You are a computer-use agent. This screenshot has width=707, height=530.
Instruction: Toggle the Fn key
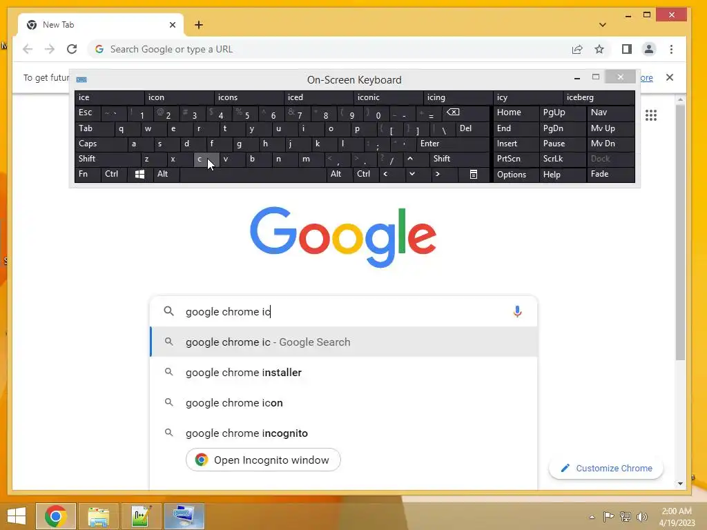(88, 174)
